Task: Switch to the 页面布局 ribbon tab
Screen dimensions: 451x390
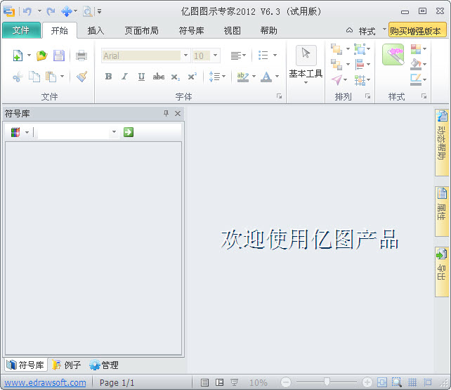Action: [141, 30]
